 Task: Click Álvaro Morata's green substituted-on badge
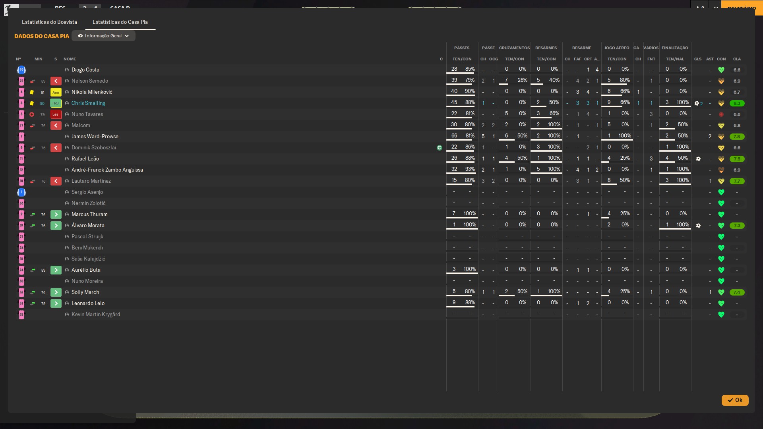(x=56, y=226)
